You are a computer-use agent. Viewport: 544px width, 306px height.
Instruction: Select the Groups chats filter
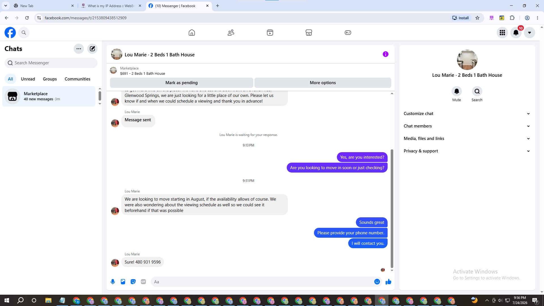click(50, 79)
